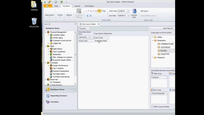Click the CUSTGROUP dimension field icon

pyautogui.click(x=159, y=47)
